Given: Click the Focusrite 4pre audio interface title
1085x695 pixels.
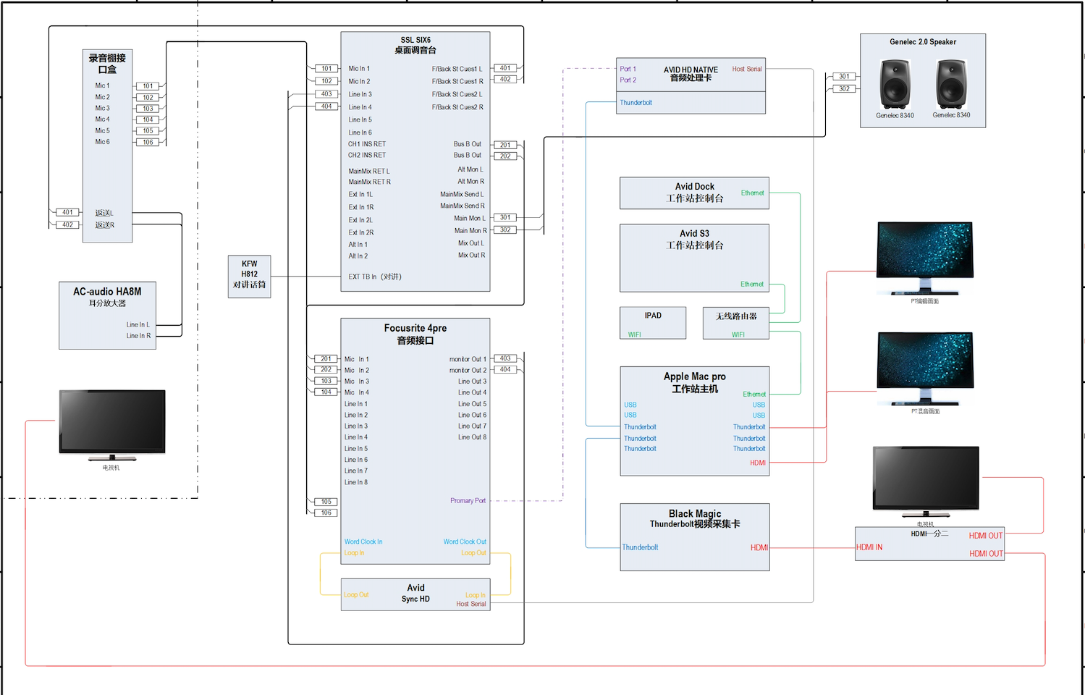Looking at the screenshot, I should (415, 334).
